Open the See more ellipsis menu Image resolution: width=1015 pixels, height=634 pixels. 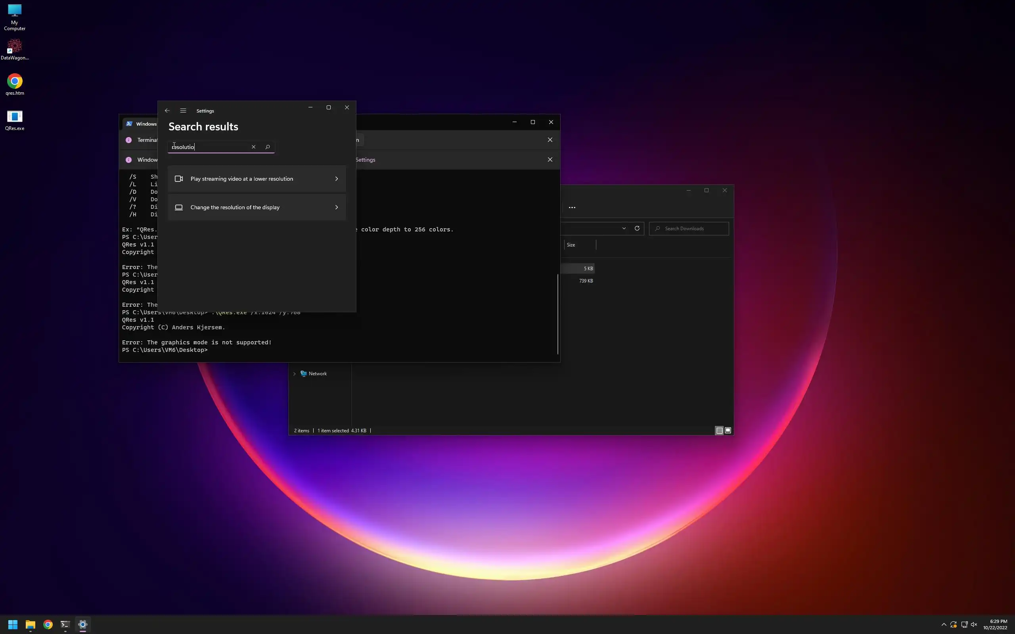[572, 207]
